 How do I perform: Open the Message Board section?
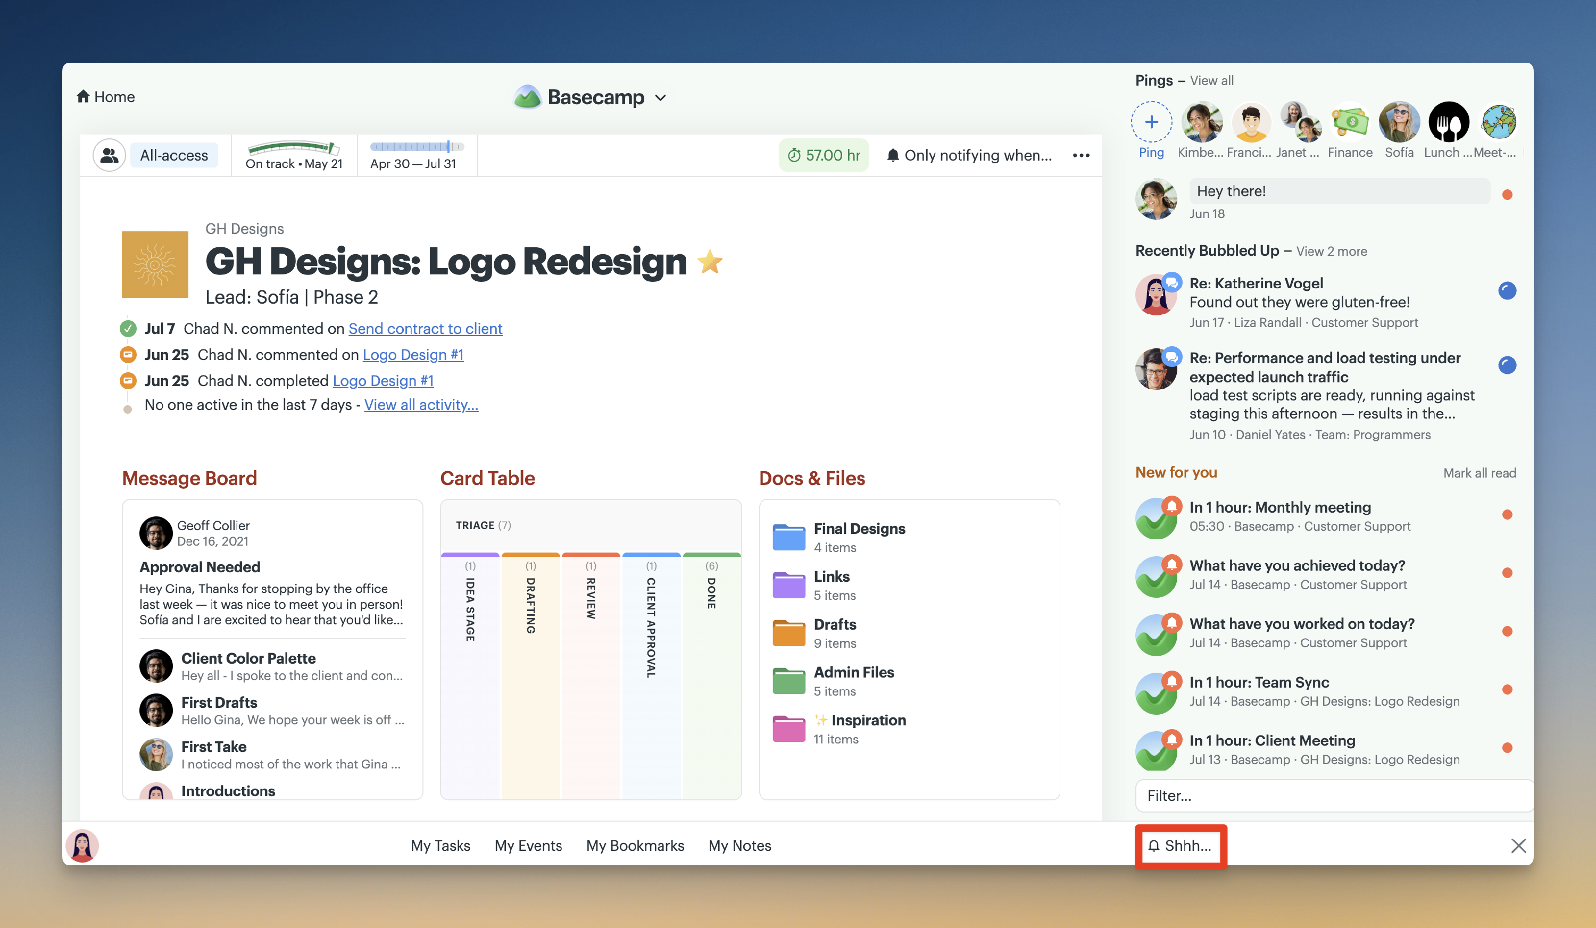pos(189,478)
